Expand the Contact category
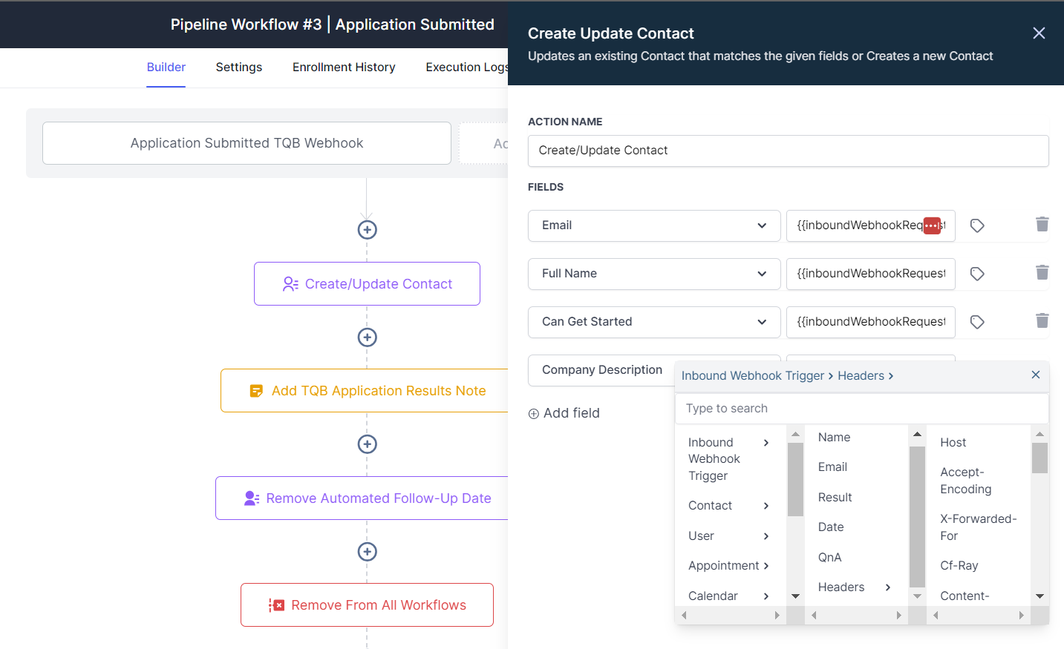Viewport: 1064px width, 649px height. coord(729,506)
